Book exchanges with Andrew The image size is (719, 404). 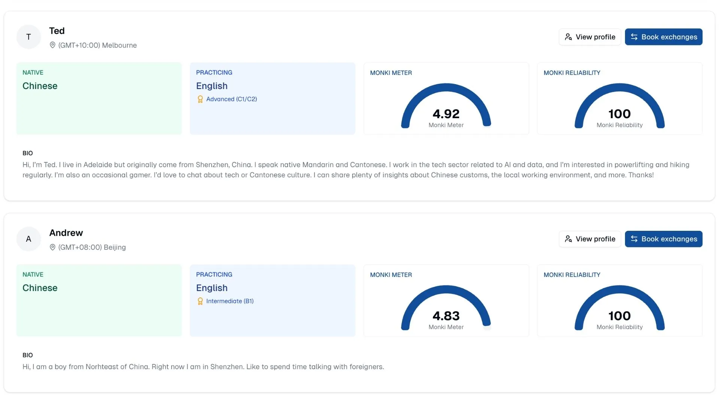coord(664,239)
